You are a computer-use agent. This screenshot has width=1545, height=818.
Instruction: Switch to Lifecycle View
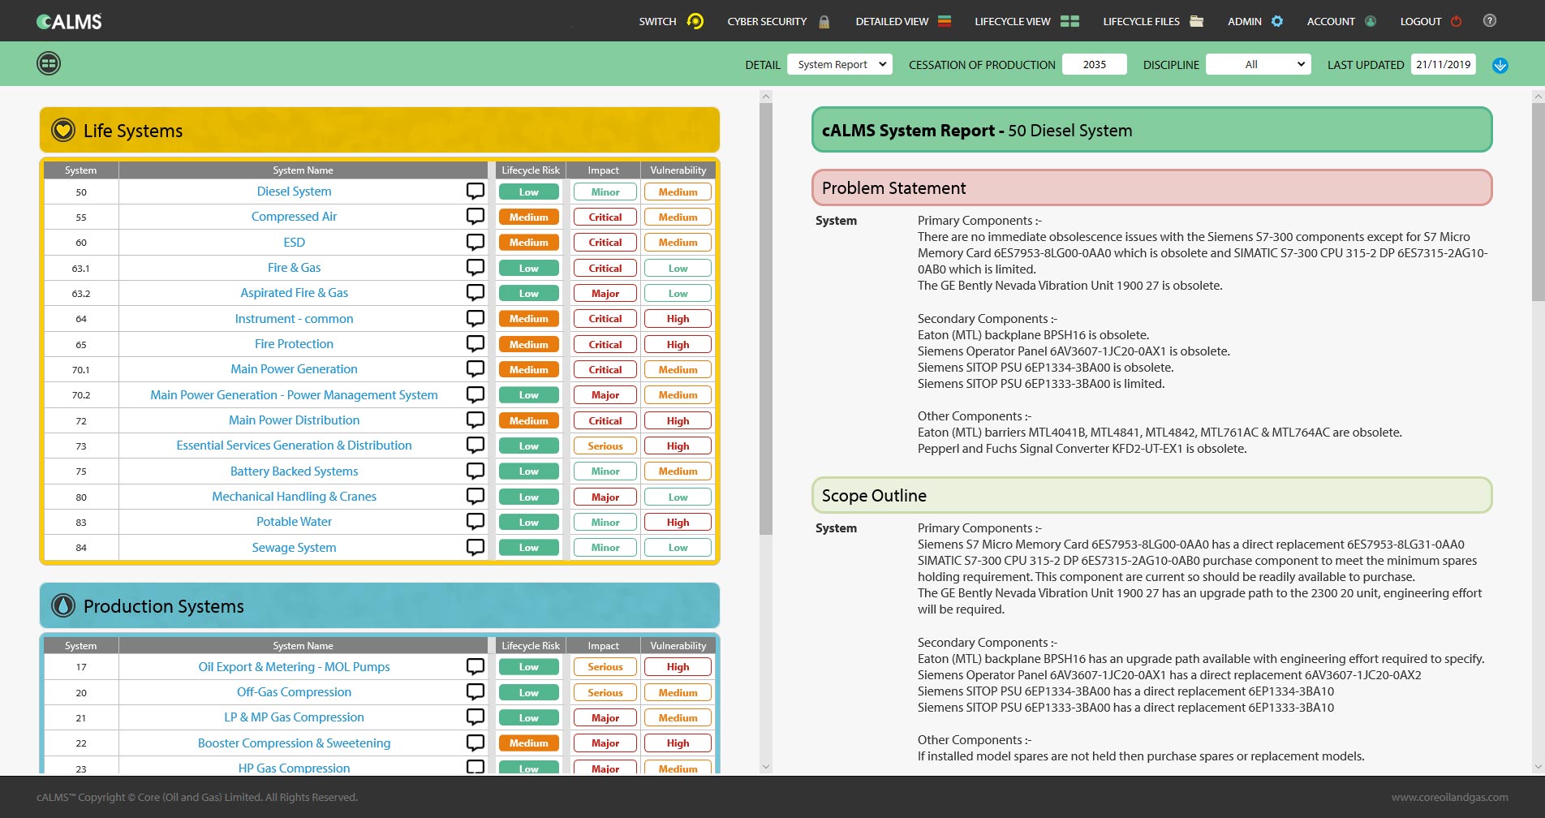pyautogui.click(x=1026, y=21)
